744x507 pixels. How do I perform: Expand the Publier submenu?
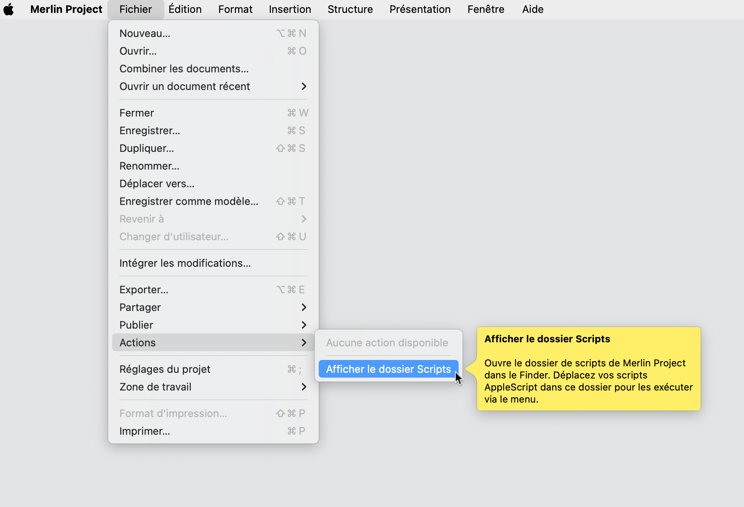click(213, 325)
